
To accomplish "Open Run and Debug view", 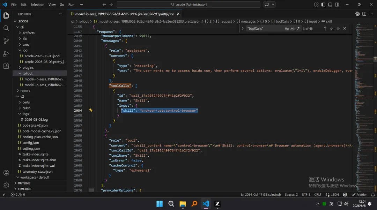I will pyautogui.click(x=6, y=54).
